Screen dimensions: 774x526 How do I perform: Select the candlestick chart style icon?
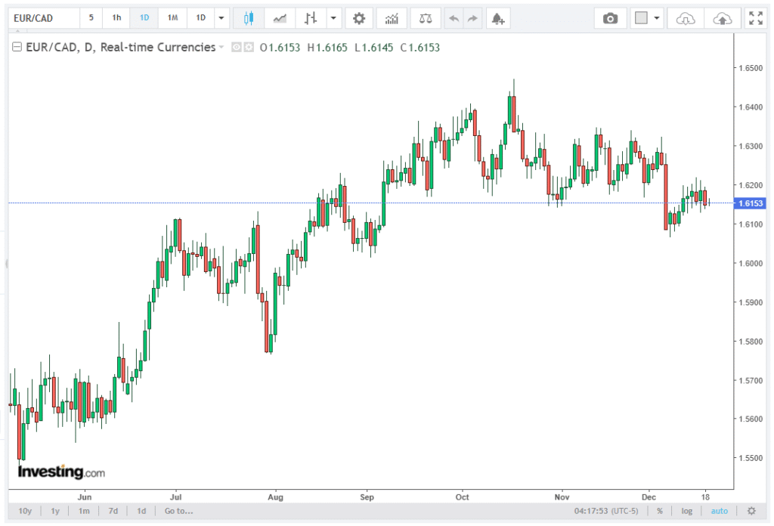[249, 18]
